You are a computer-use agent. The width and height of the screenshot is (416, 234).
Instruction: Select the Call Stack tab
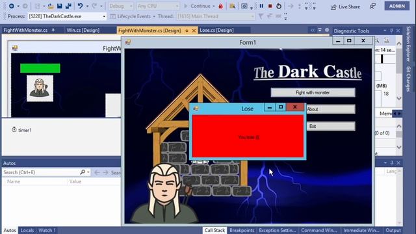tap(214, 230)
